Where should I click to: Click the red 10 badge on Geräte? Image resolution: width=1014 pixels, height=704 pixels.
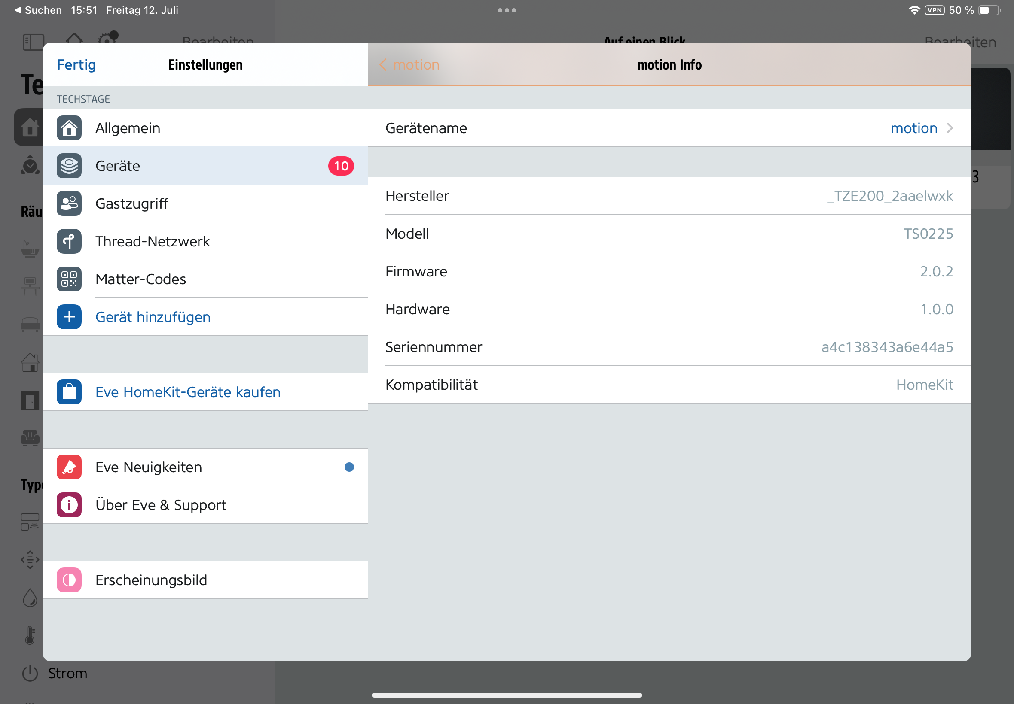(341, 166)
